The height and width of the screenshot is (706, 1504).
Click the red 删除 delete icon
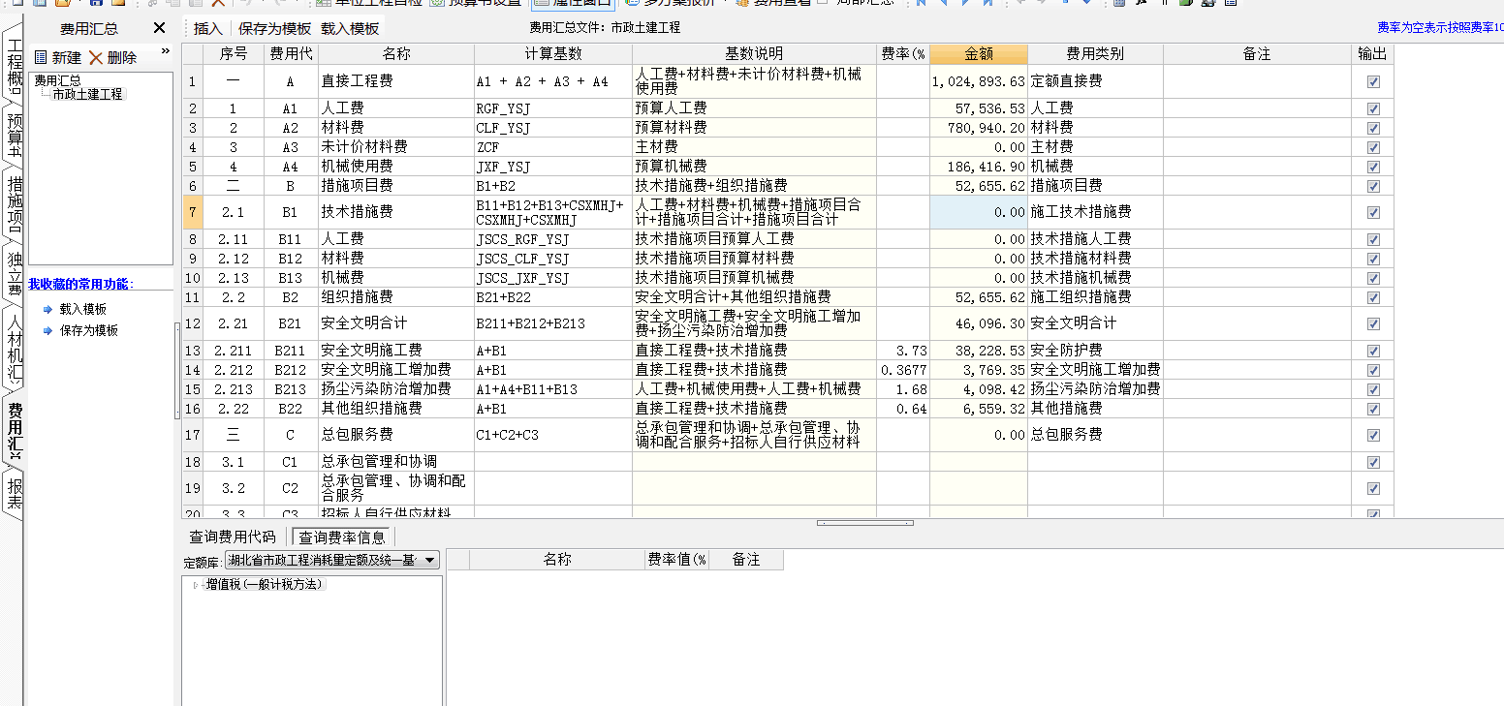[96, 57]
